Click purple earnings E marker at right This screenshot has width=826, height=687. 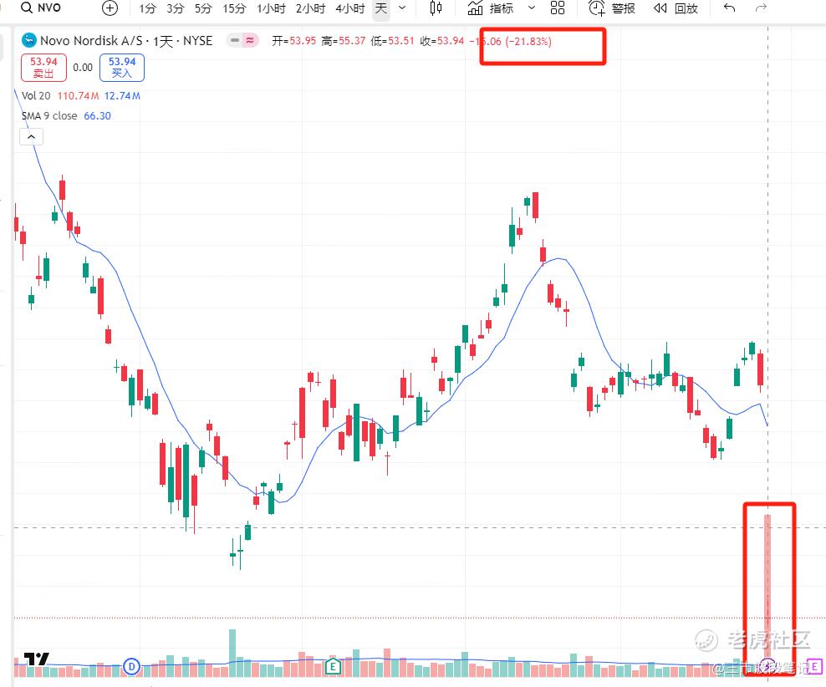pyautogui.click(x=814, y=667)
